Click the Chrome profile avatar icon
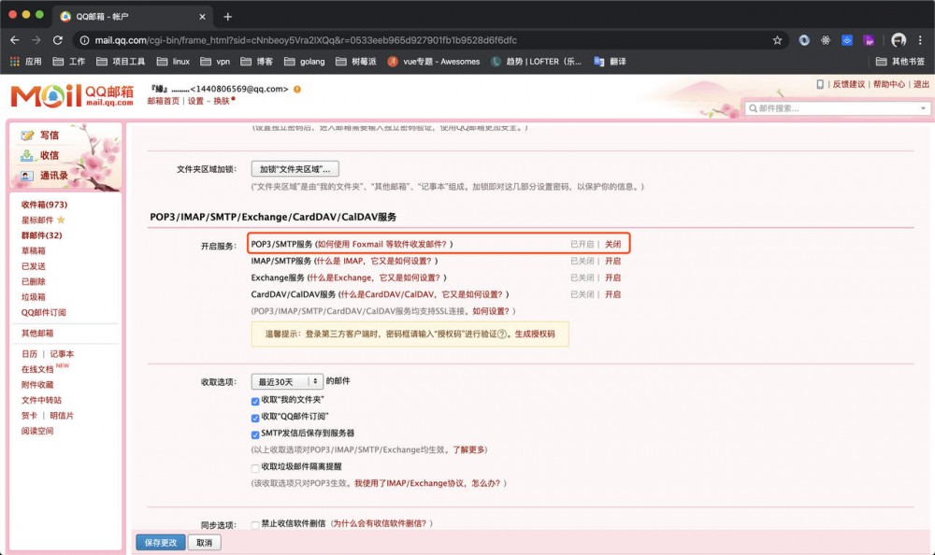This screenshot has width=935, height=555. 899,40
